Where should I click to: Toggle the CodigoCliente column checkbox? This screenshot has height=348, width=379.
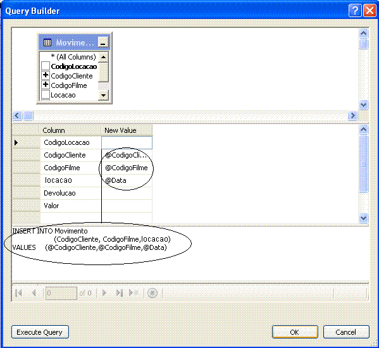pyautogui.click(x=46, y=75)
